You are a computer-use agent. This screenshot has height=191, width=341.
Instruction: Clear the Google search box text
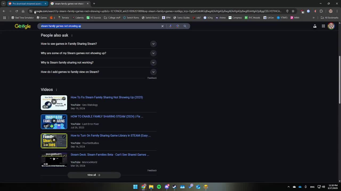163,26
